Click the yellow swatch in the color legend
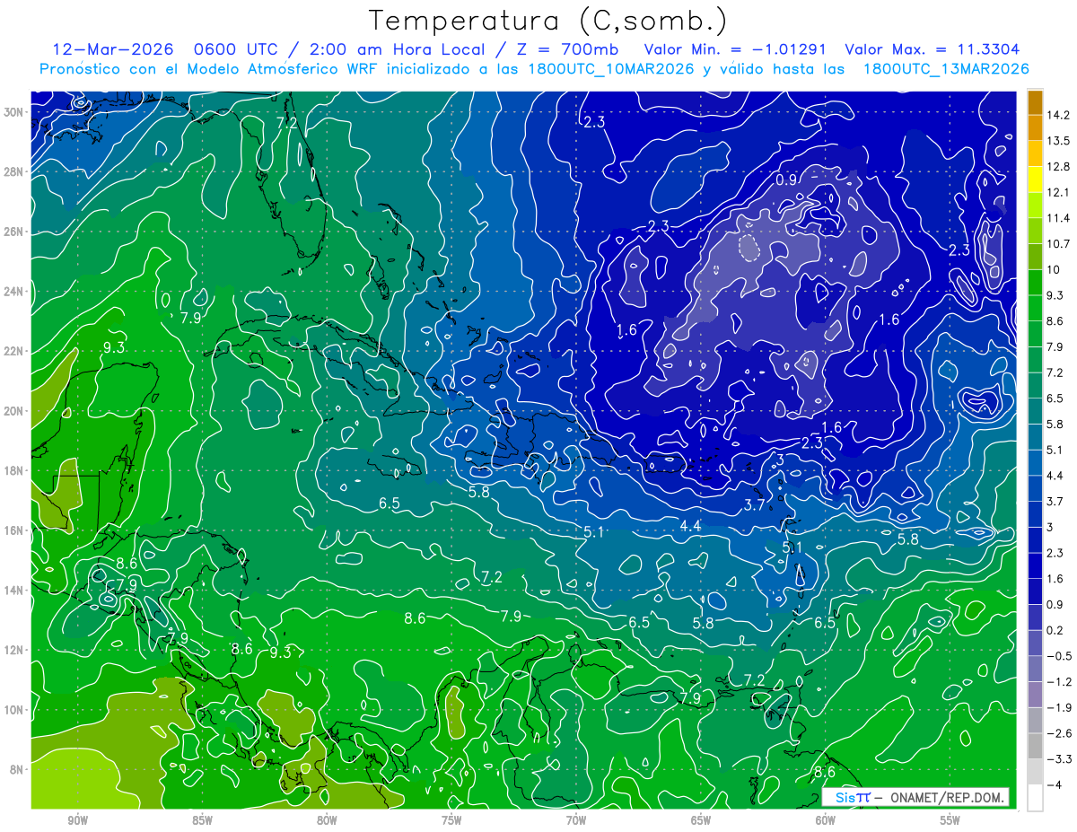 1036,180
